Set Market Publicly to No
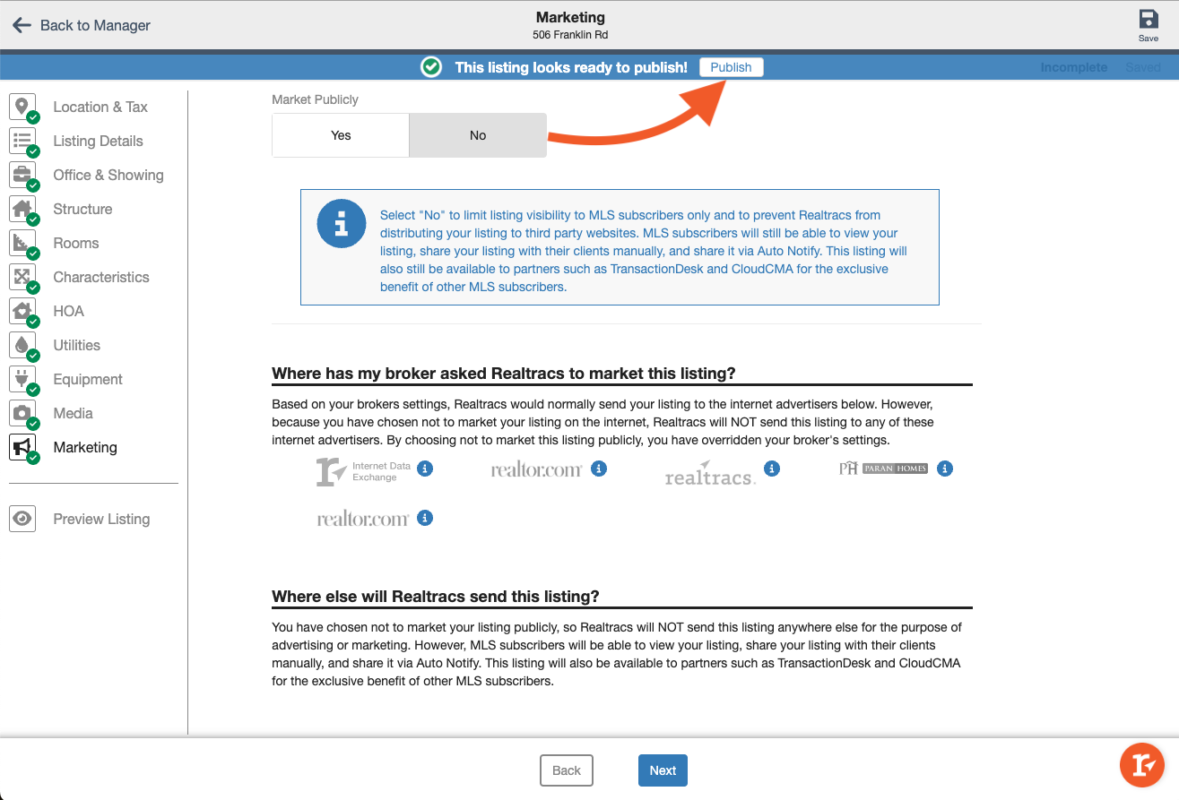 click(478, 135)
